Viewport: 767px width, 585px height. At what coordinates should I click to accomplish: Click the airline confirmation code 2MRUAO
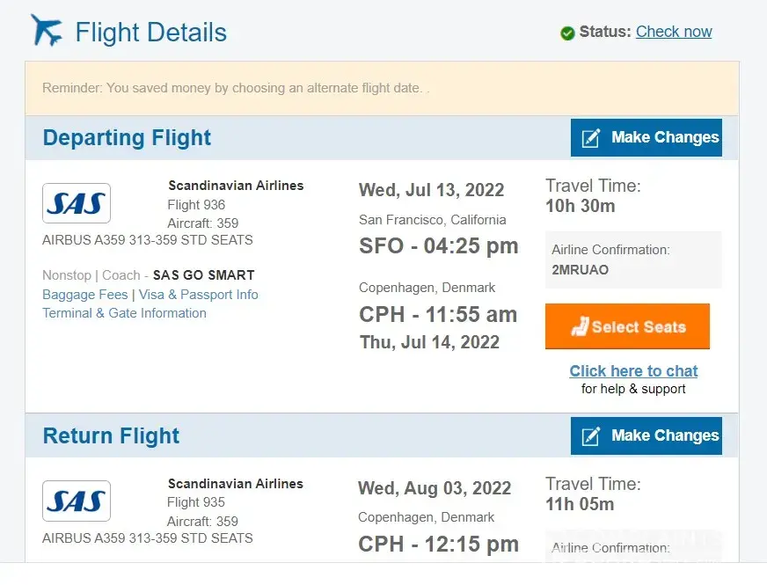point(580,270)
